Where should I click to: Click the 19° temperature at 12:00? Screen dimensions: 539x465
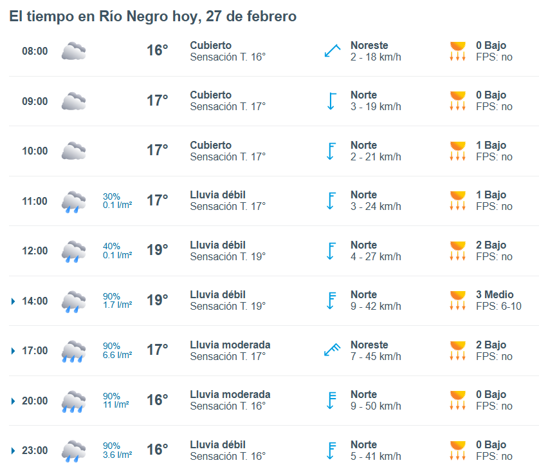click(157, 251)
